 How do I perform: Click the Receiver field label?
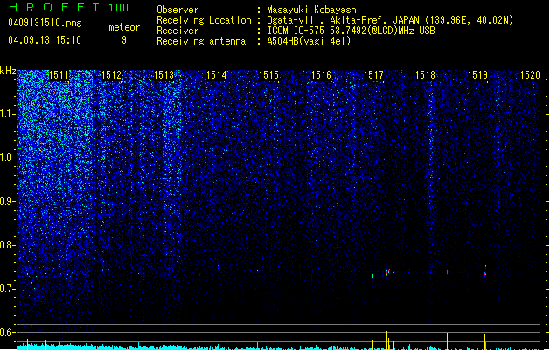178,31
